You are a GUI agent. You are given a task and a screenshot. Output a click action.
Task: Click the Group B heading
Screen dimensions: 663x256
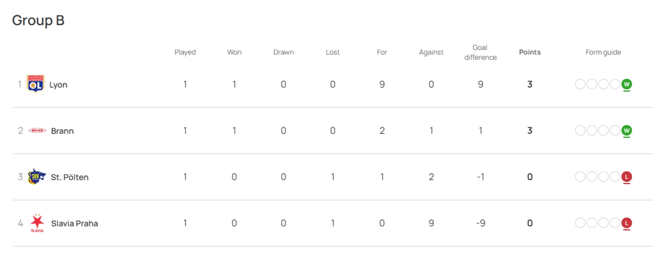point(38,20)
